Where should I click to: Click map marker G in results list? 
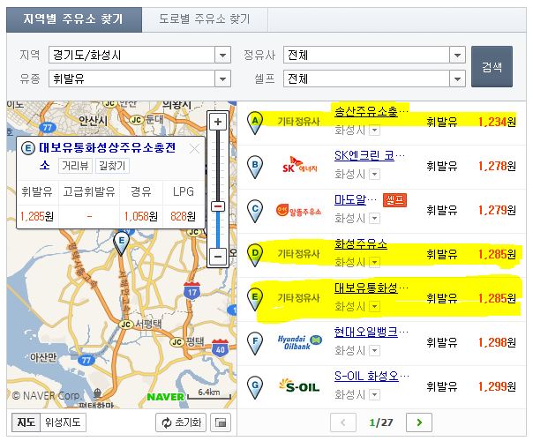click(x=255, y=387)
